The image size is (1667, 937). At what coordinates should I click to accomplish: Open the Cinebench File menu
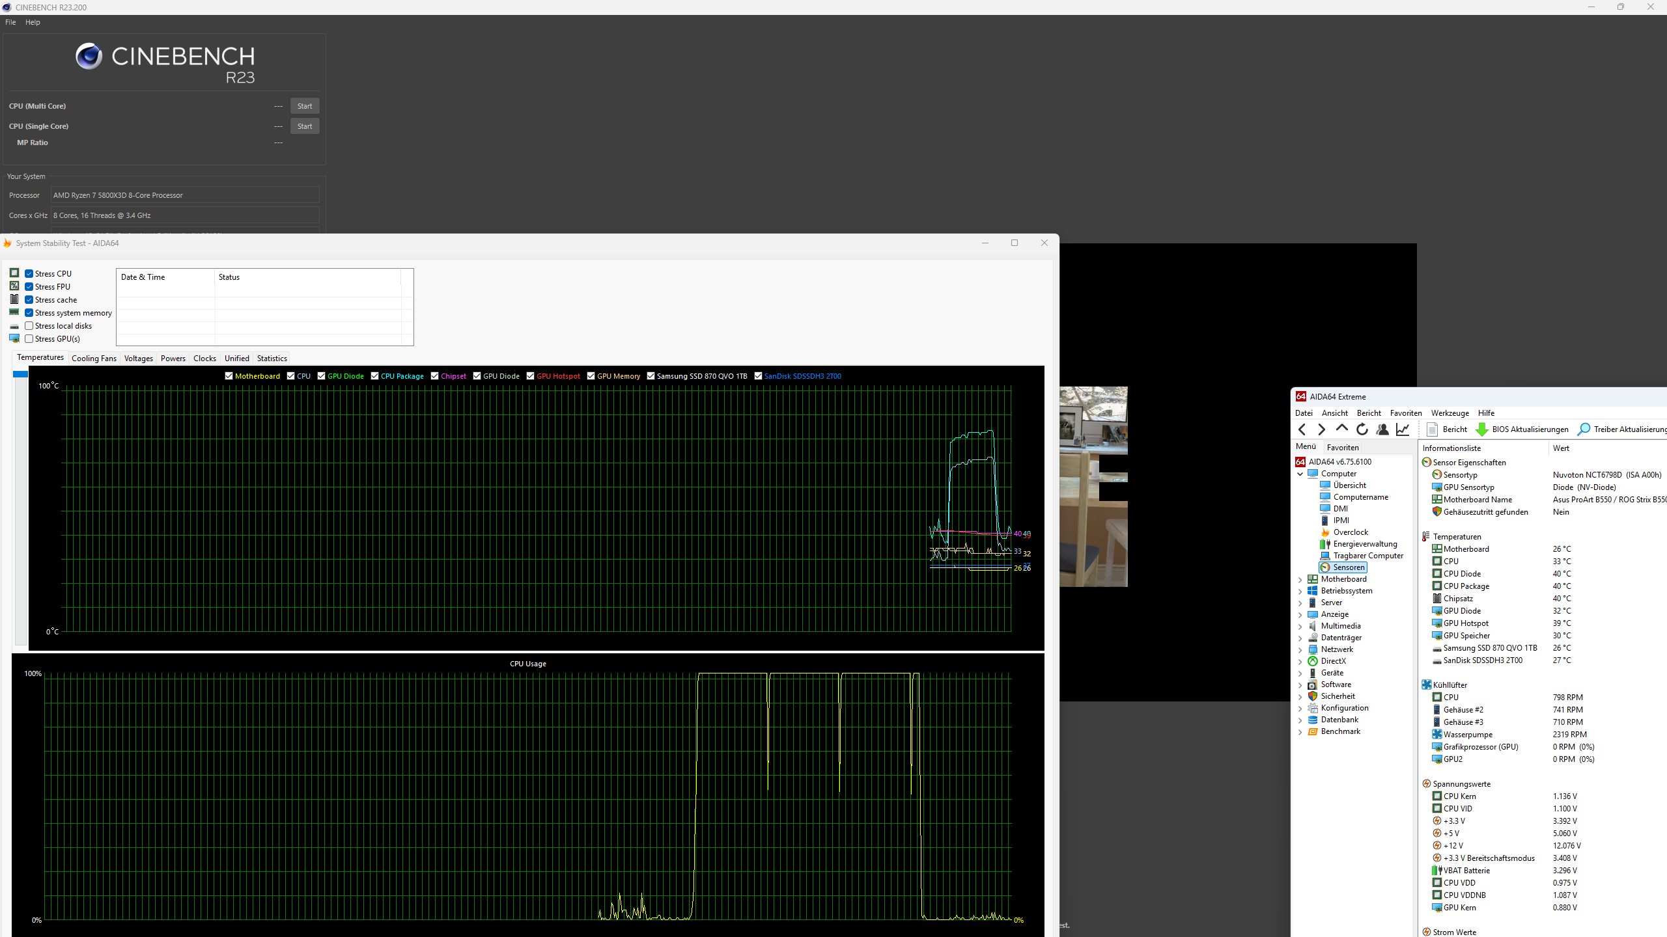click(x=10, y=22)
